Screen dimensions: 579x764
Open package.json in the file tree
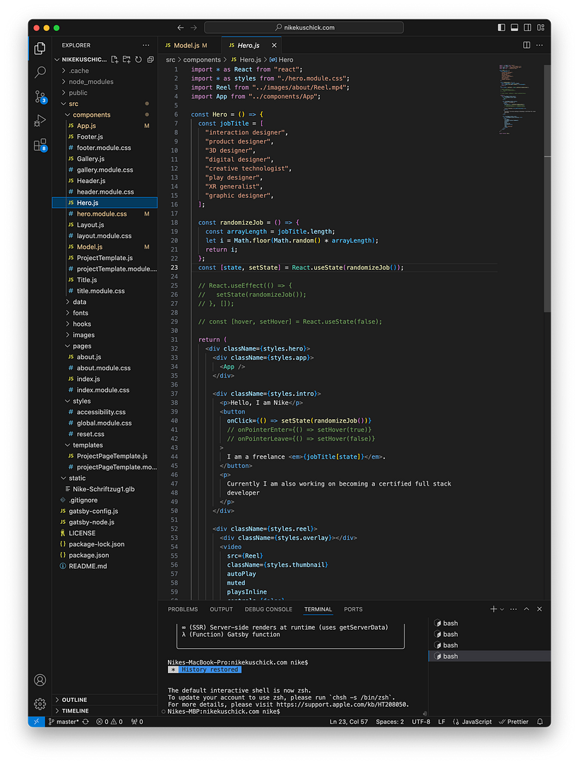105,555
